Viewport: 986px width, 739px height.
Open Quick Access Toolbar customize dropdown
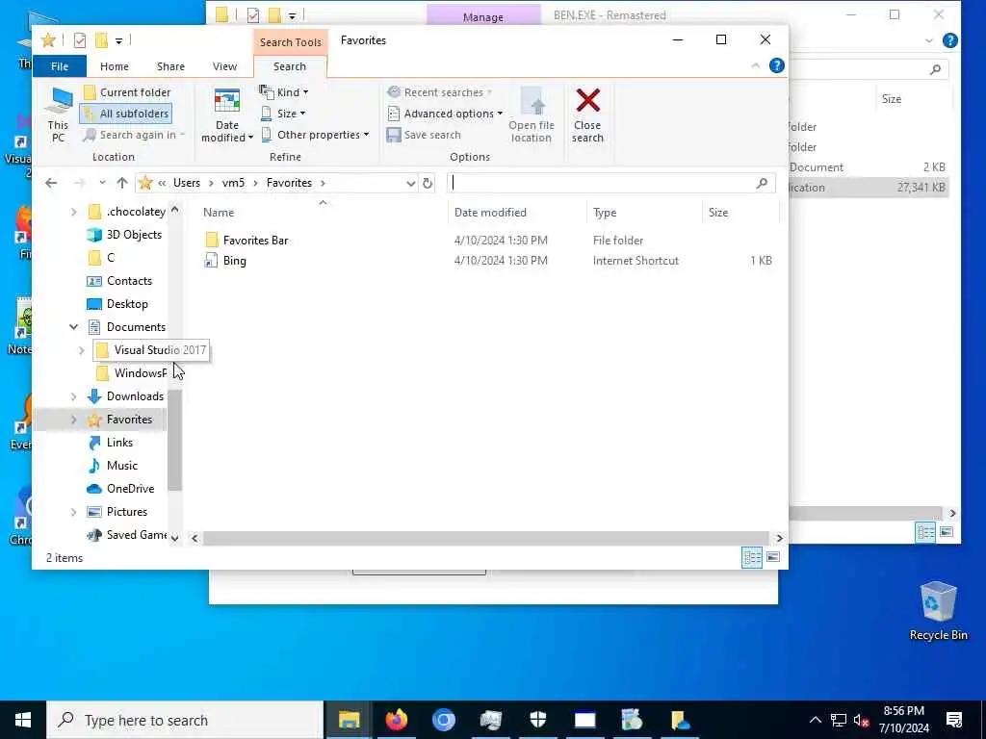pyautogui.click(x=118, y=41)
